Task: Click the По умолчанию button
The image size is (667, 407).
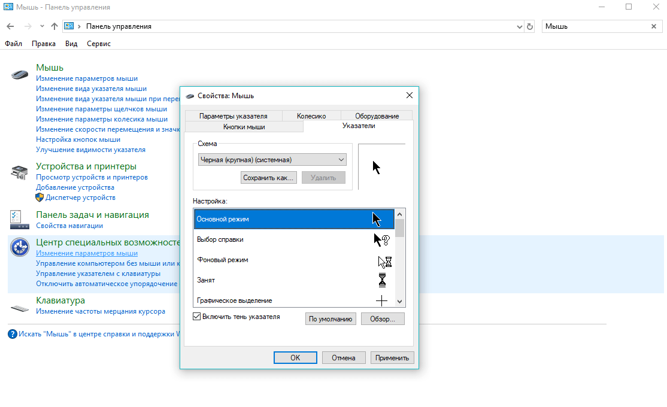Action: tap(331, 319)
